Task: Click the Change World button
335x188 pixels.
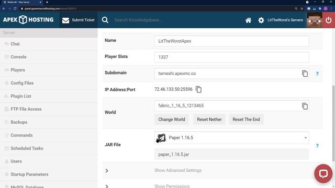Action: [x=172, y=120]
